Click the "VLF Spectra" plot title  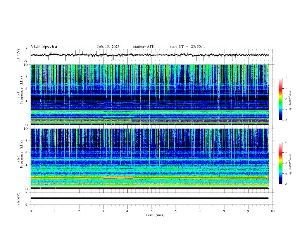point(44,46)
